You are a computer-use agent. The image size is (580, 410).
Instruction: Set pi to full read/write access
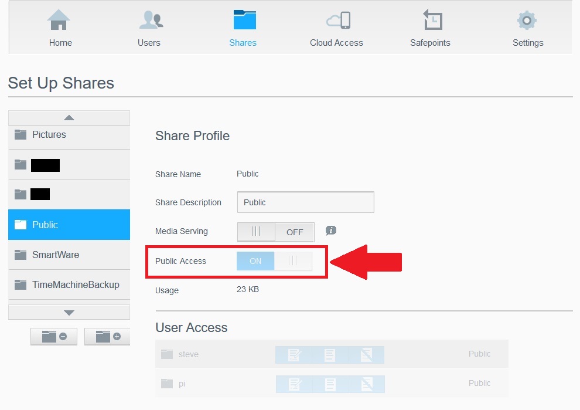tap(295, 384)
